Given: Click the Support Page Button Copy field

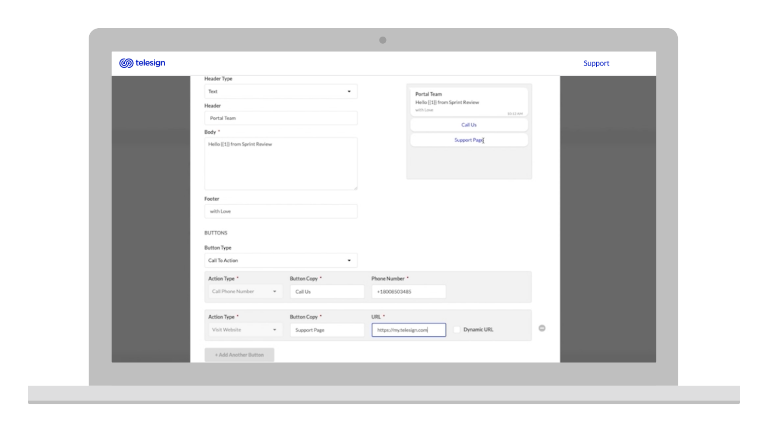Looking at the screenshot, I should tap(327, 330).
